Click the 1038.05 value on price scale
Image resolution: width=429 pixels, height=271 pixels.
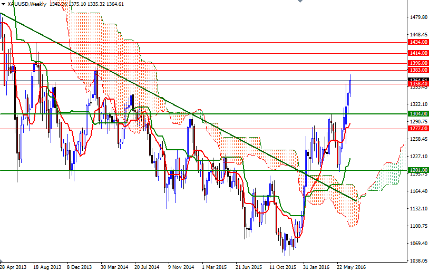pos(419,261)
